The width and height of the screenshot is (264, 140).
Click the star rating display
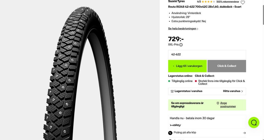pos(208,2)
